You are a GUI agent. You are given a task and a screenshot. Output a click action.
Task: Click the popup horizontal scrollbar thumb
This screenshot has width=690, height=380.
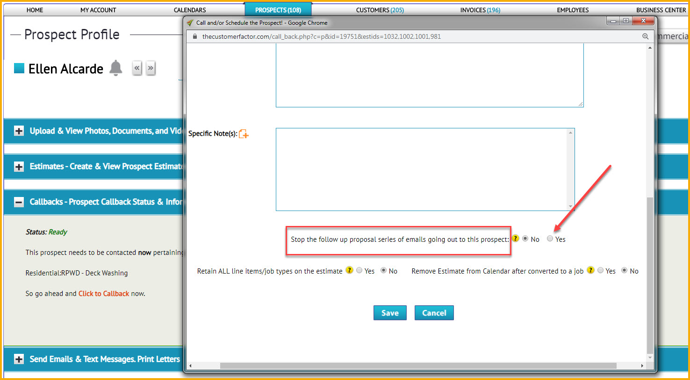click(x=418, y=366)
